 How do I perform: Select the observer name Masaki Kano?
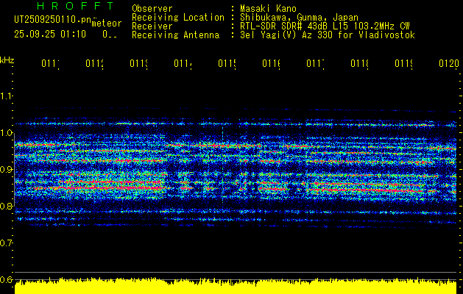point(268,9)
